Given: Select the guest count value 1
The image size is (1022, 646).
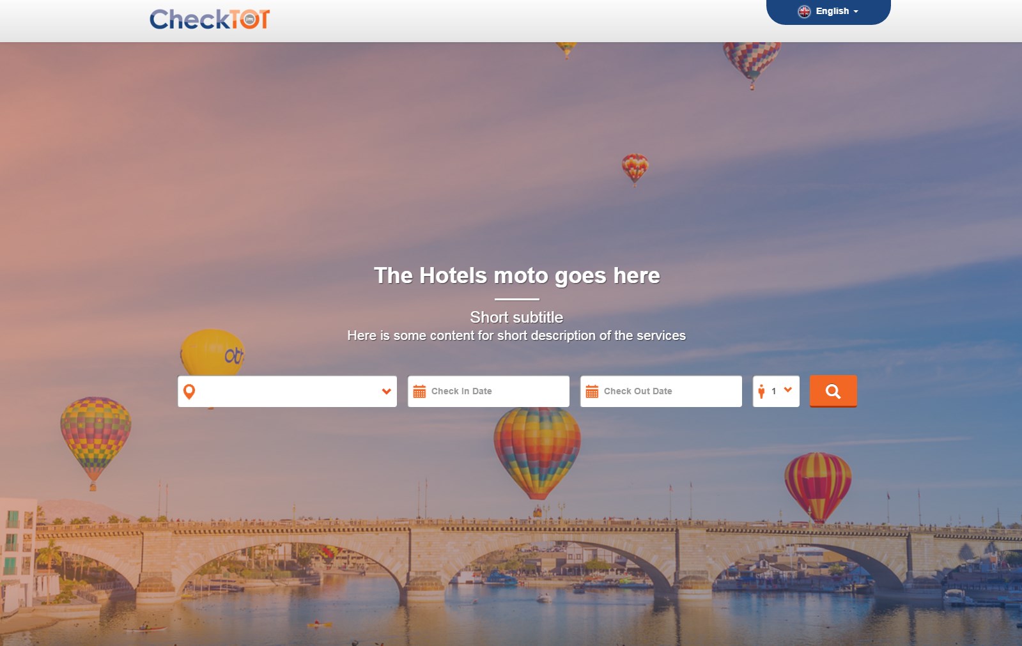Looking at the screenshot, I should pos(773,391).
